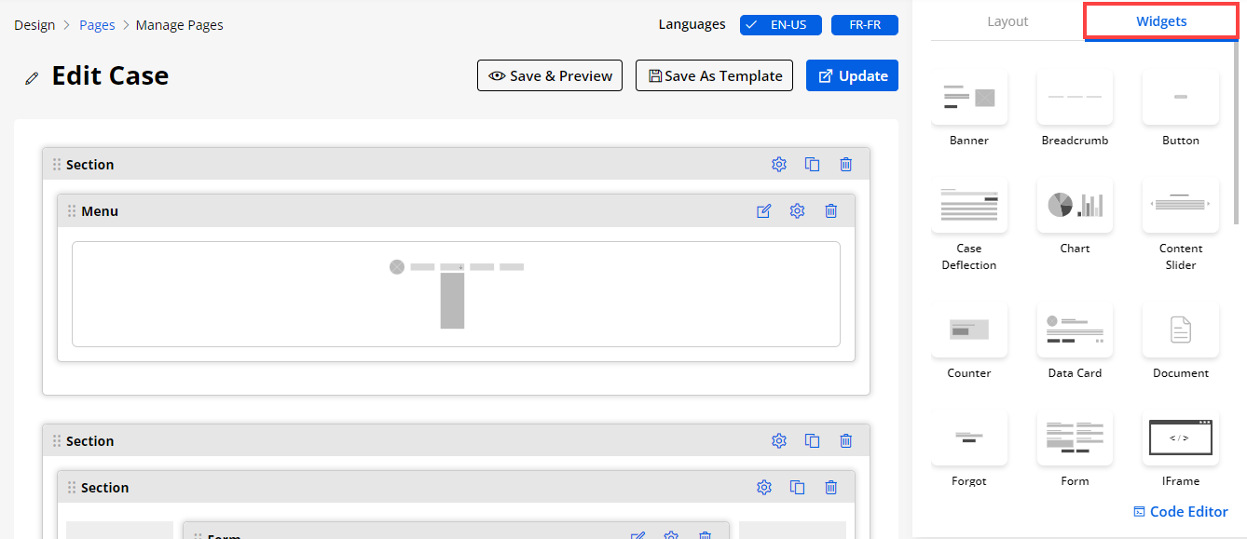Choose the IFrame widget
The image size is (1247, 539).
click(x=1180, y=438)
